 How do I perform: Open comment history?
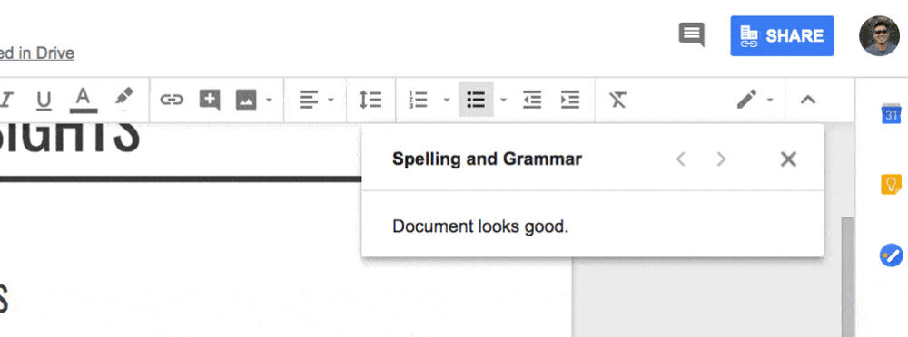692,34
